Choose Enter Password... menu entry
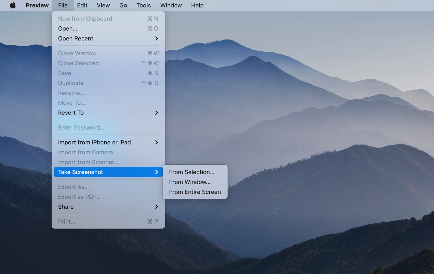 coord(108,128)
